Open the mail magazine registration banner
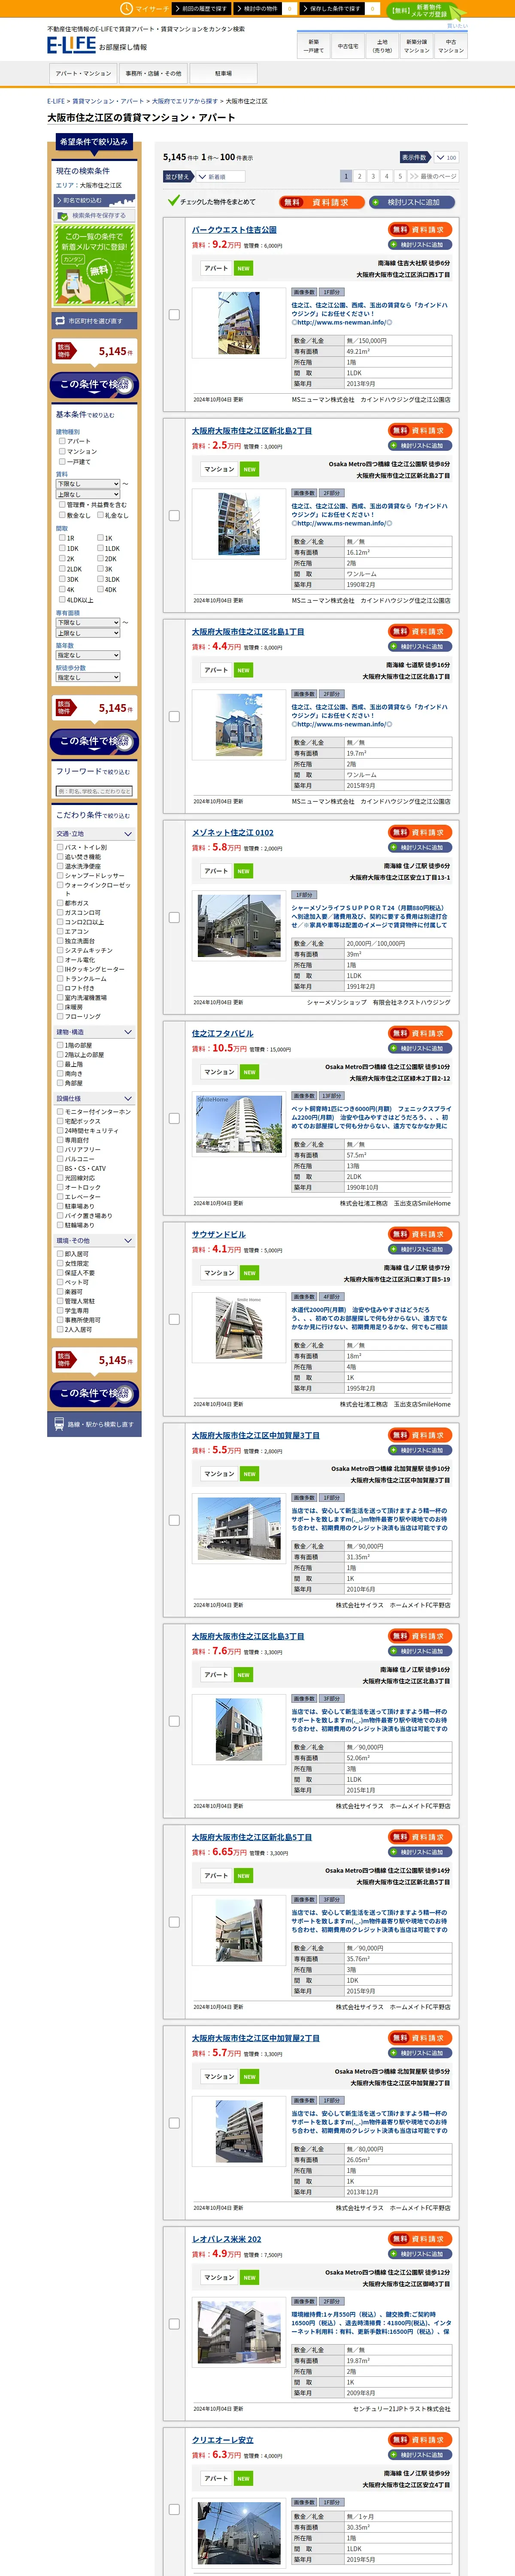515x2576 pixels. [93, 265]
